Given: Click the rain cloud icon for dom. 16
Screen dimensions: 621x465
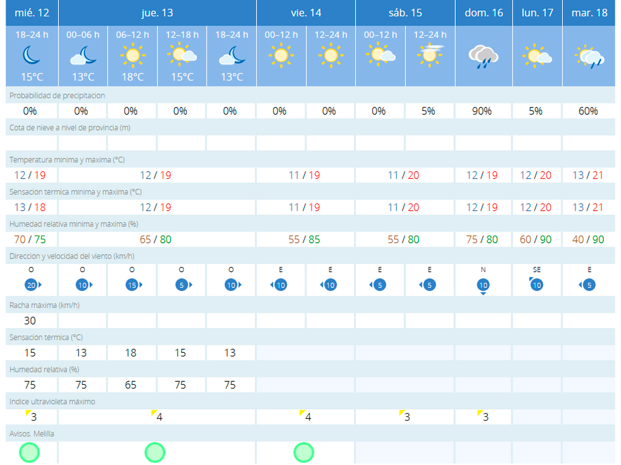Looking at the screenshot, I should (483, 57).
